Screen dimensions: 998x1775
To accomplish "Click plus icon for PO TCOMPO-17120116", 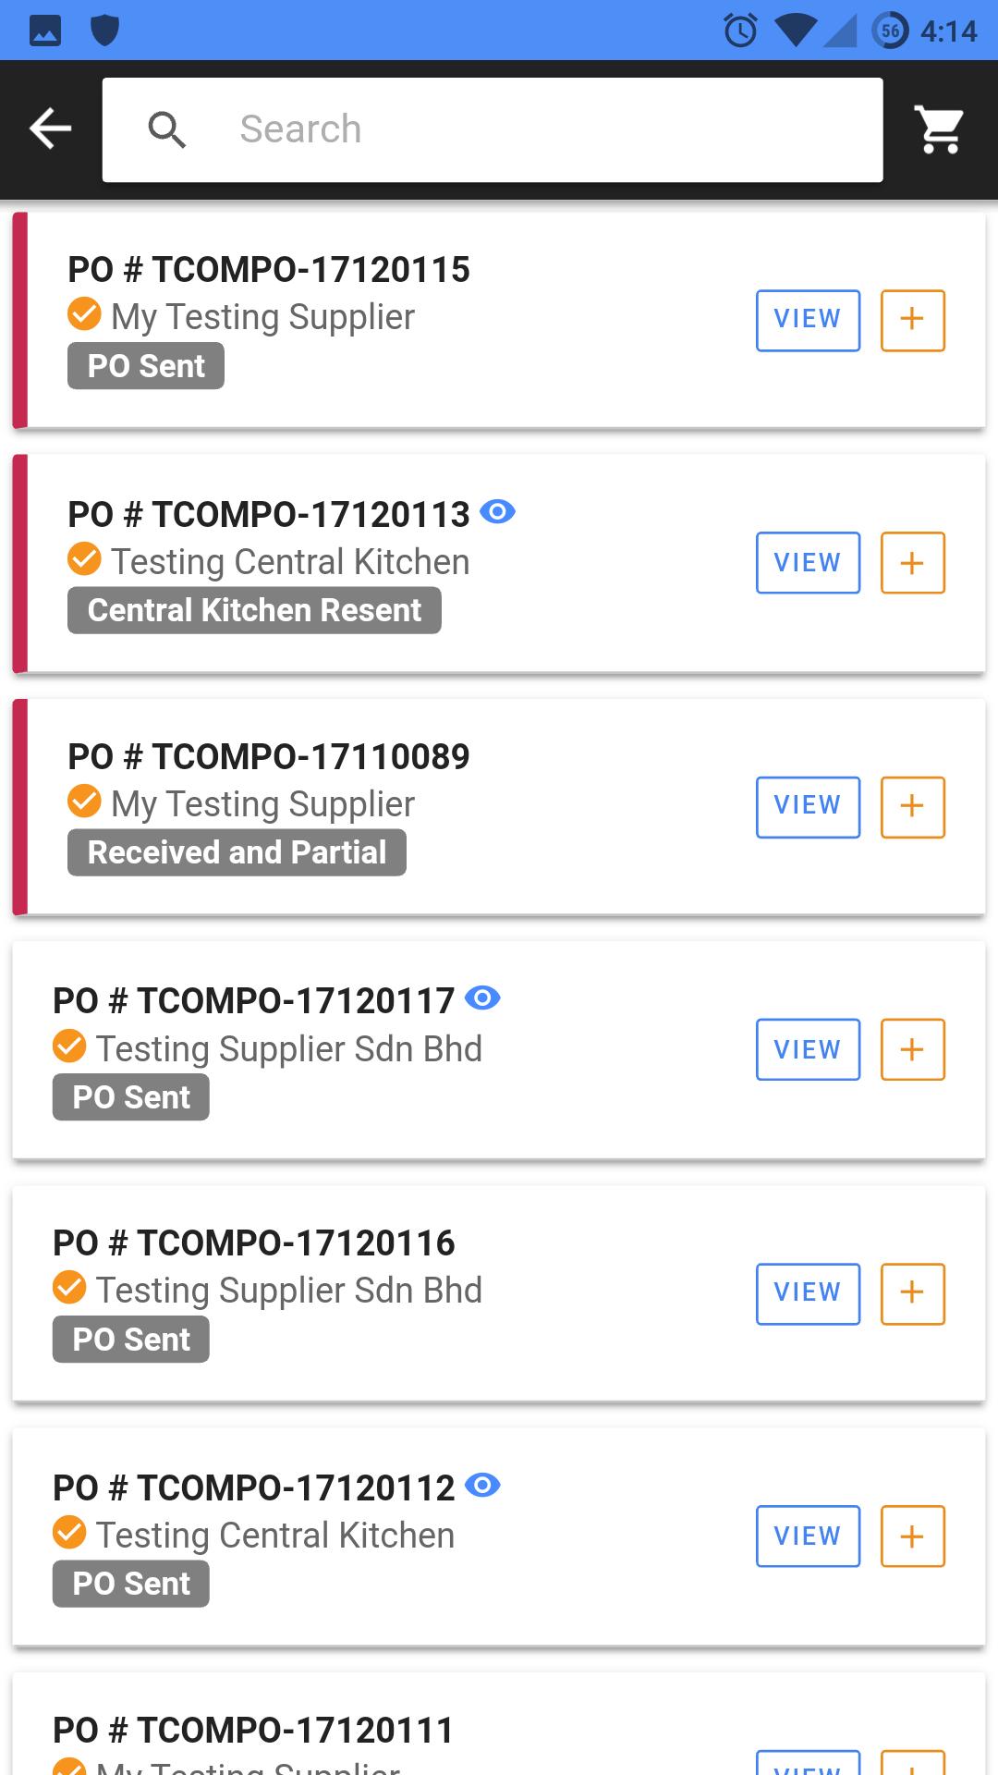I will click(x=913, y=1293).
